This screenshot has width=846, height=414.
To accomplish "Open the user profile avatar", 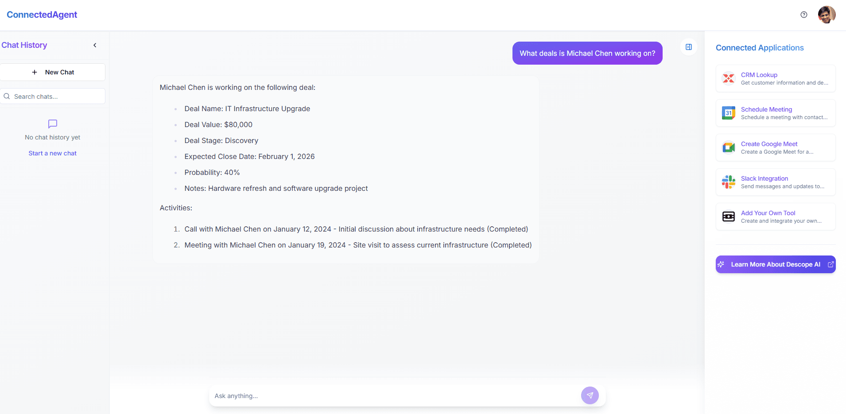I will (827, 15).
